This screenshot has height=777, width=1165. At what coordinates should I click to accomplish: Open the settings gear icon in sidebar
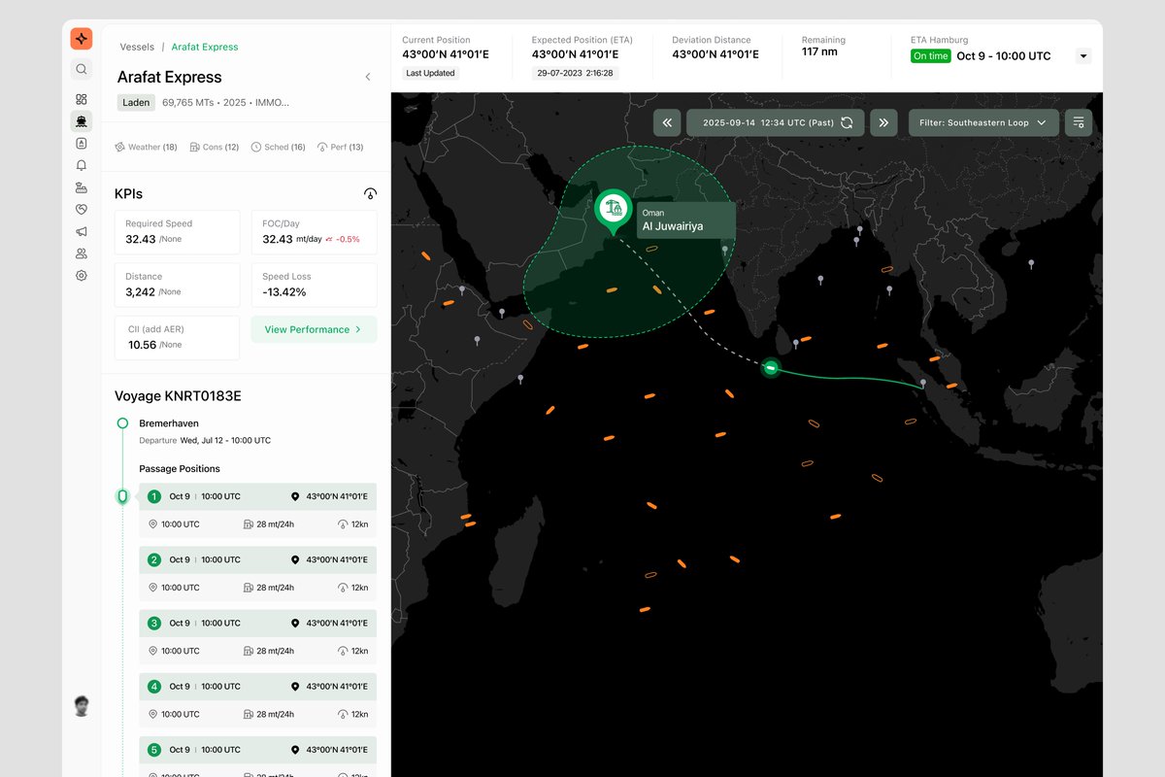point(82,276)
